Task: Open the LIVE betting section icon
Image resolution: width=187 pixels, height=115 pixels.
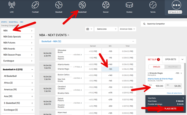Action: pos(12,5)
